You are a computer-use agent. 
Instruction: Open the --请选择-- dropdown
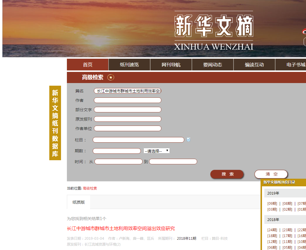coord(156,151)
